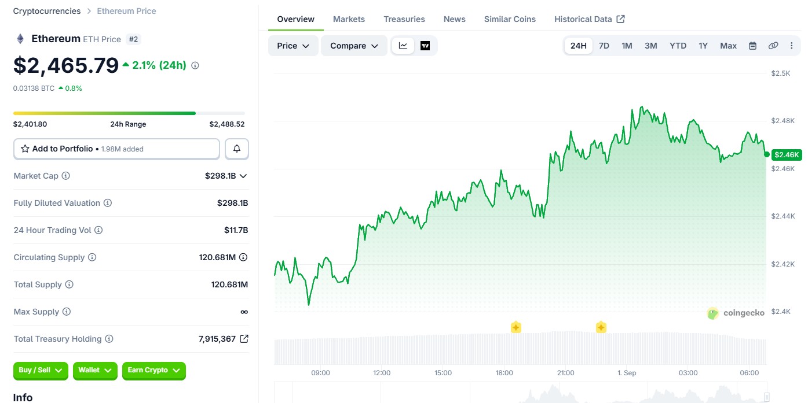
Task: Click the #2 rank badge
Action: [x=133, y=39]
